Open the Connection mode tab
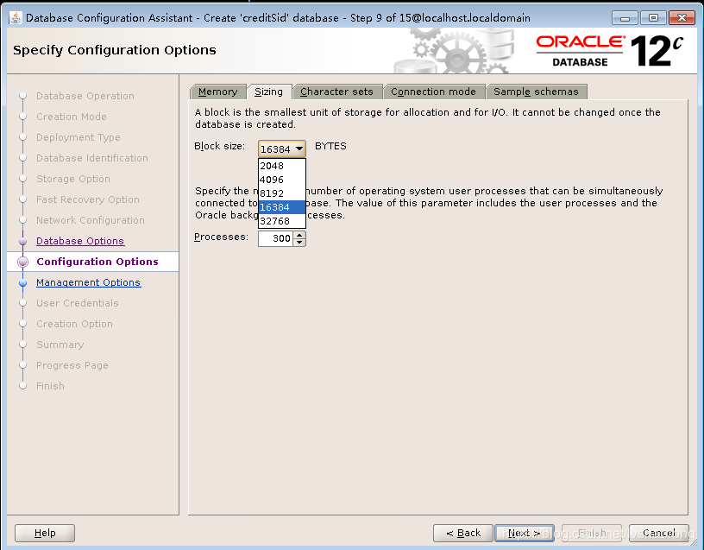 click(x=433, y=92)
